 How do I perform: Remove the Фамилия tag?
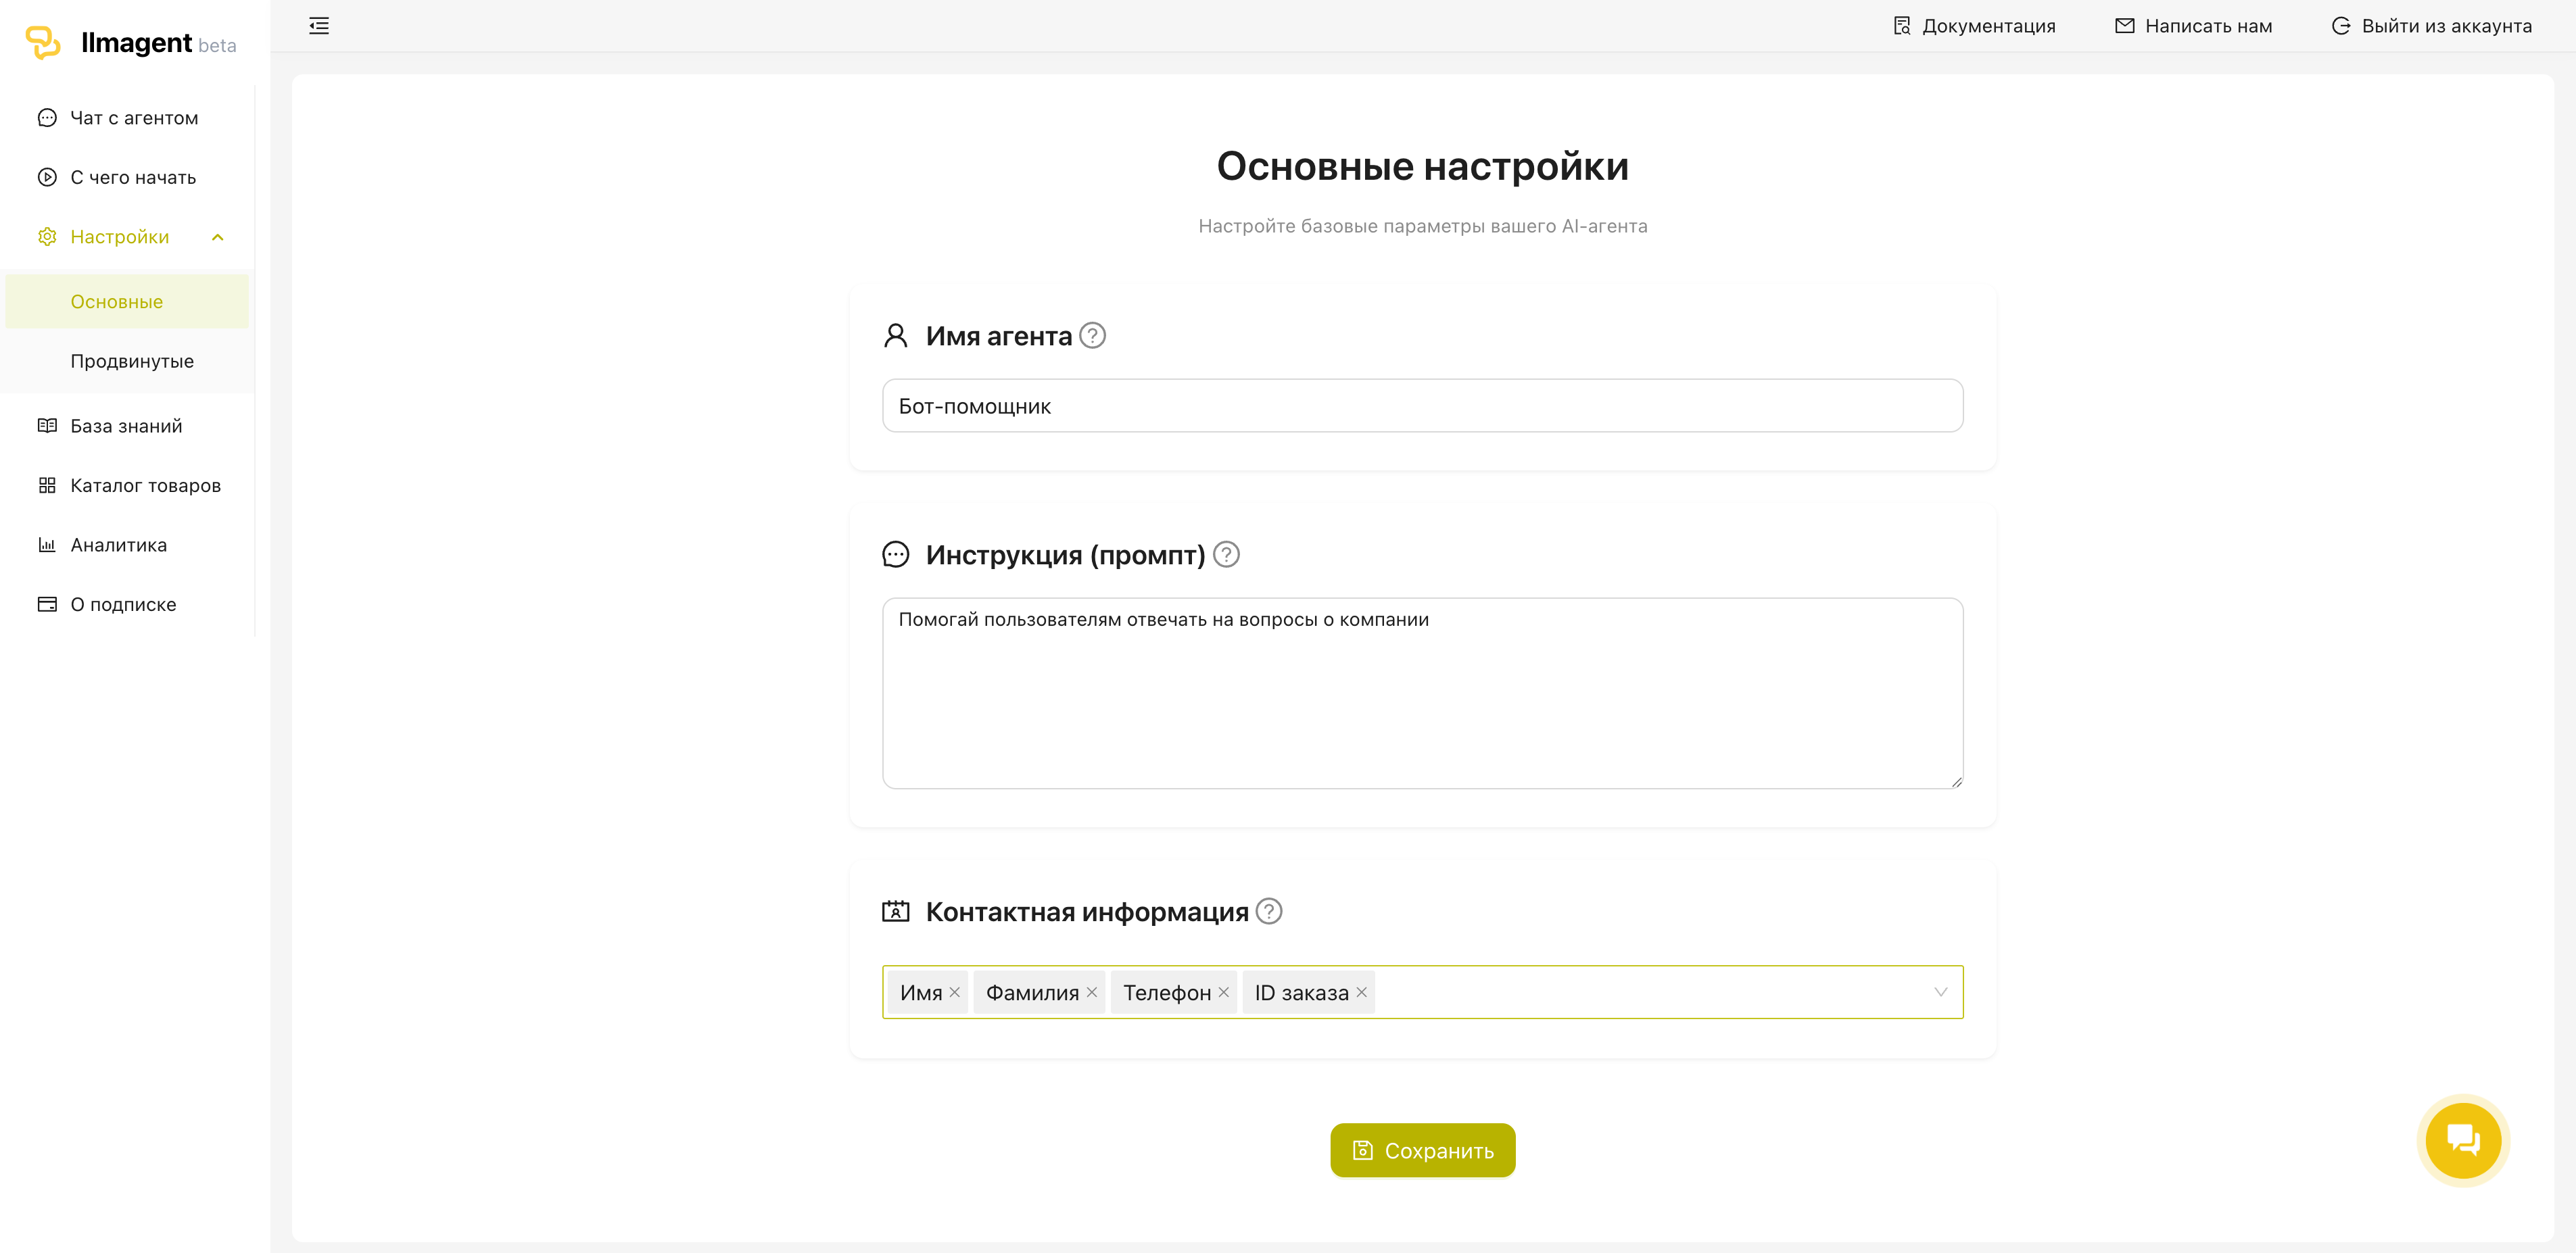tap(1092, 992)
